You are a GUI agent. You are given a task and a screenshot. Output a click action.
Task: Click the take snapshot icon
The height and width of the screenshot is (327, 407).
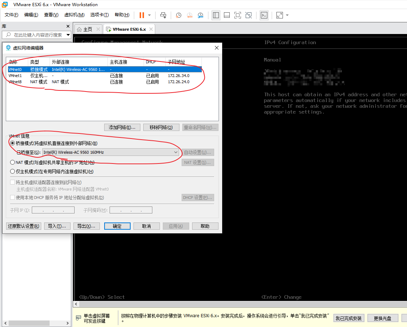179,15
